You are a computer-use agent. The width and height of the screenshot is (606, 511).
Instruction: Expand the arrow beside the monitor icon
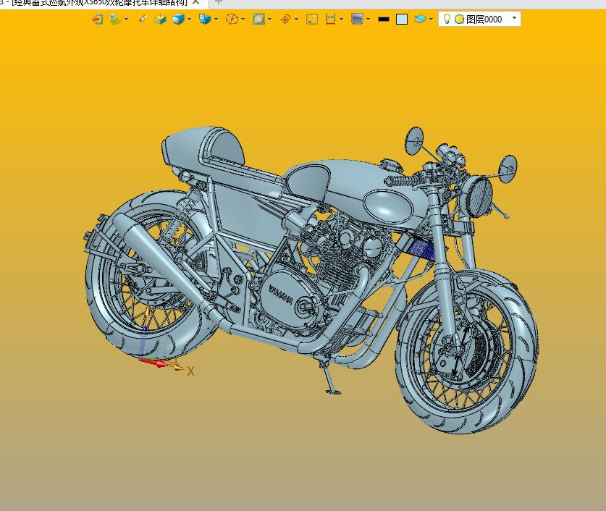click(x=368, y=20)
